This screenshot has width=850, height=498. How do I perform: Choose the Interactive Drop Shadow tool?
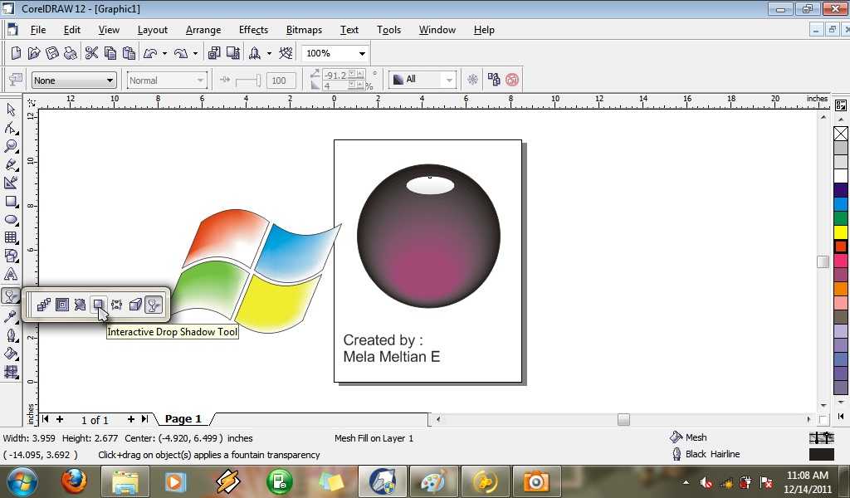[99, 305]
